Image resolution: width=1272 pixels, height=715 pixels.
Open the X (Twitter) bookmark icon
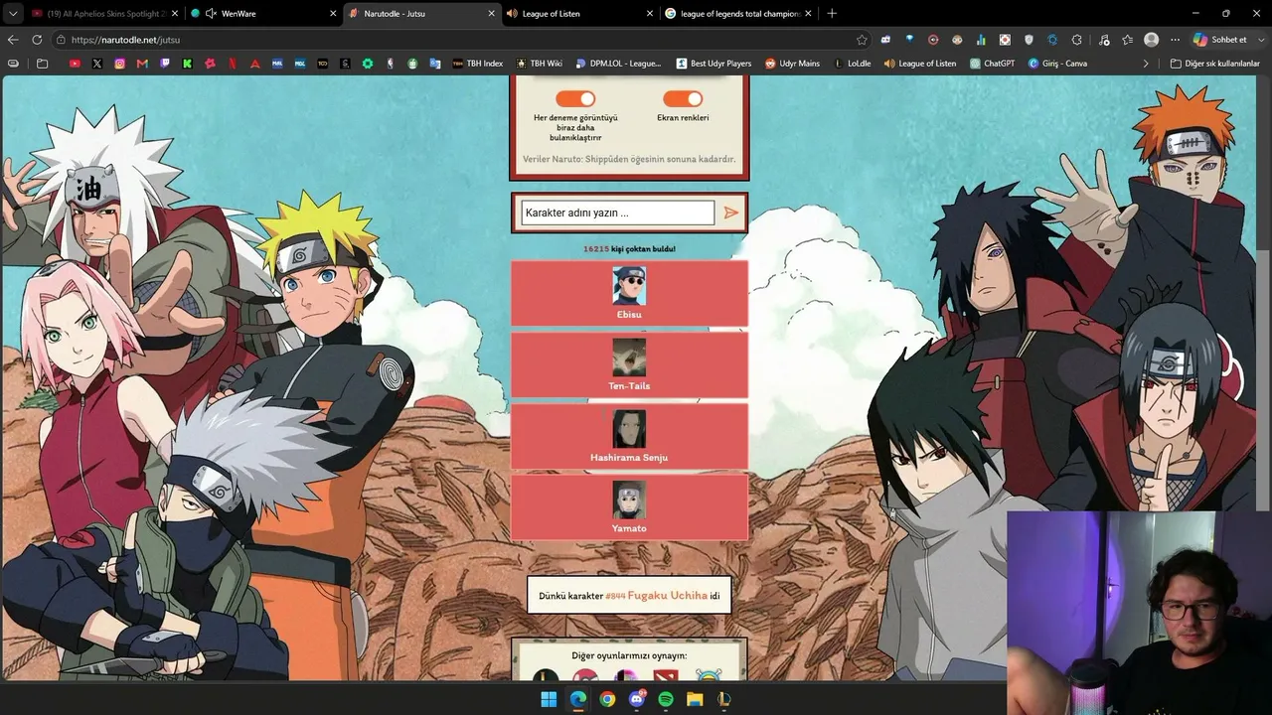click(x=97, y=64)
